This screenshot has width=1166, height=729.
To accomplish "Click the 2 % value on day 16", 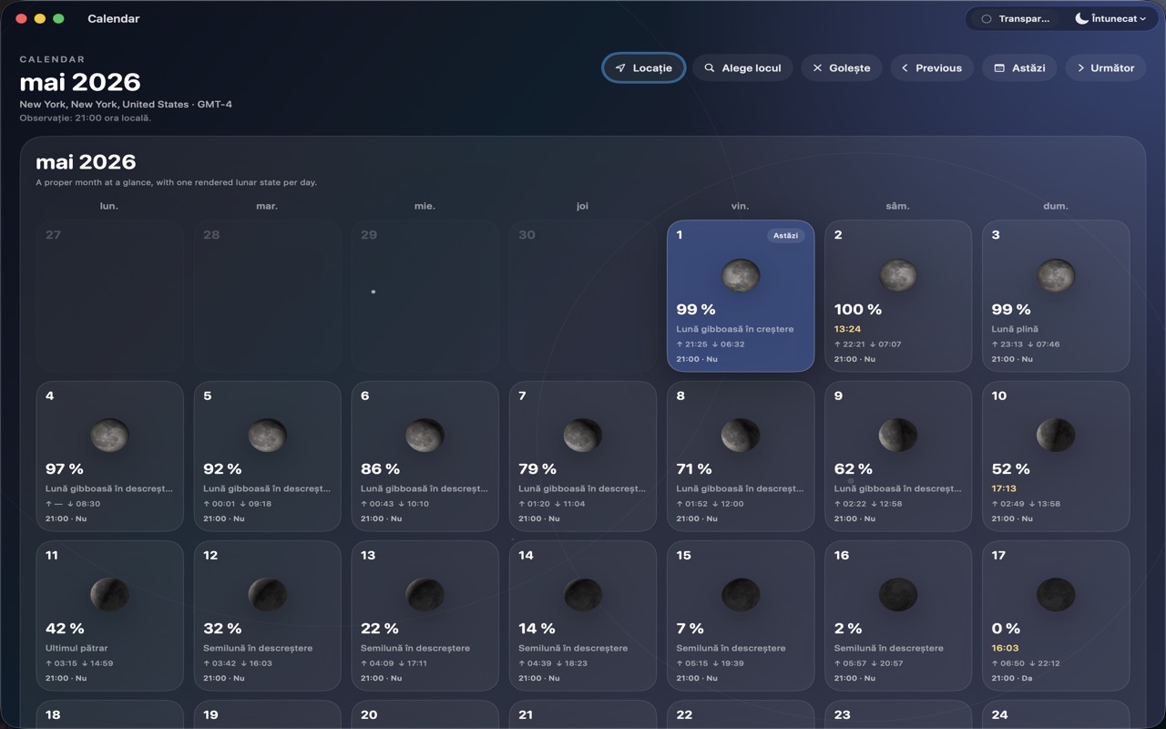I will tap(848, 628).
